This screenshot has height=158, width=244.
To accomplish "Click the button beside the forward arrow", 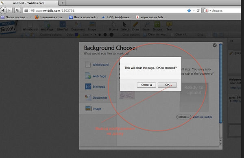I will pyautogui.click(x=17, y=11).
